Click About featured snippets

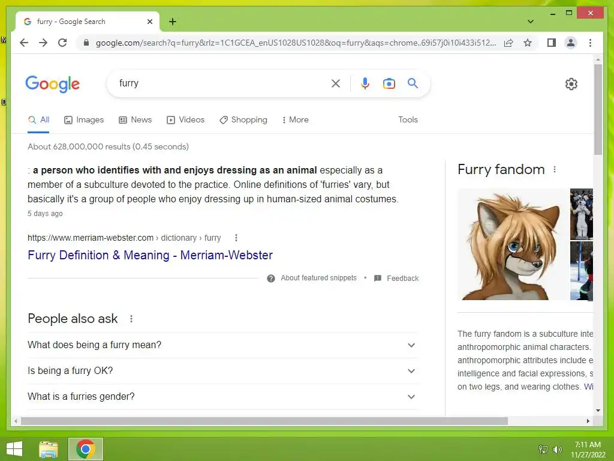point(318,278)
